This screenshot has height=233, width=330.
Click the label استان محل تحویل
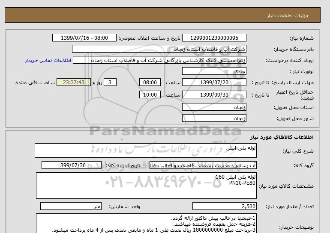click(x=294, y=107)
